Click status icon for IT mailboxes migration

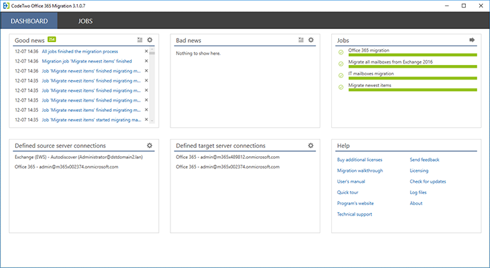(x=341, y=75)
